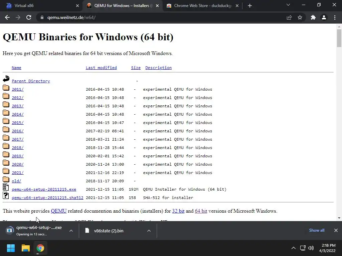Image resolution: width=342 pixels, height=256 pixels.
Task: Switch to the Virtual x86 tab
Action: click(41, 6)
